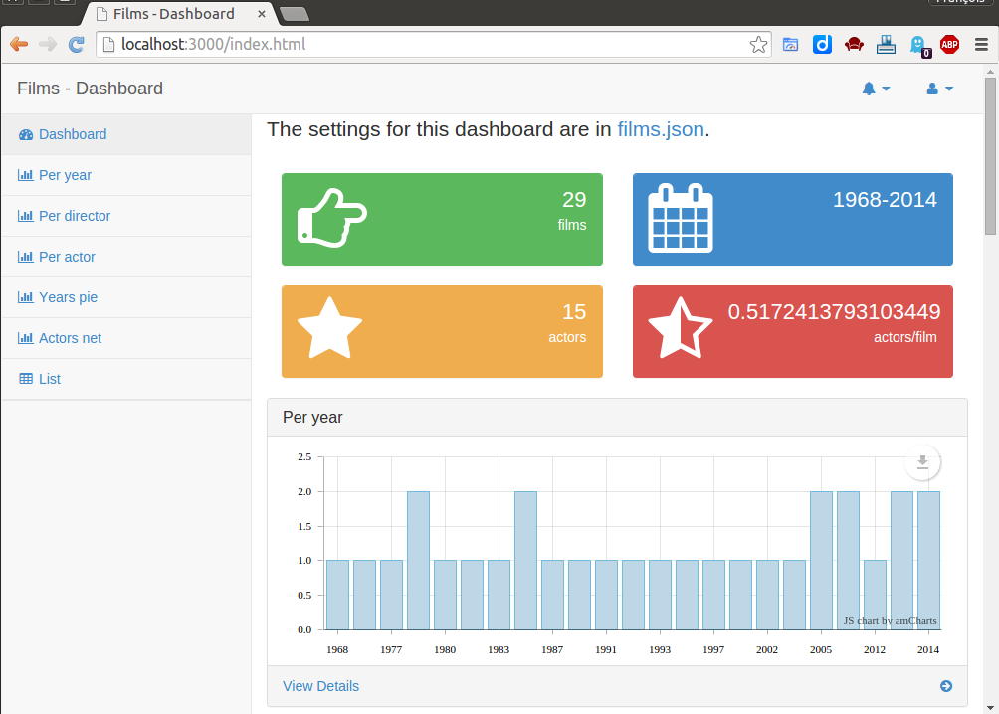Screen dimensions: 999x714
Task: Click the red actors/film ratio card
Action: [793, 331]
